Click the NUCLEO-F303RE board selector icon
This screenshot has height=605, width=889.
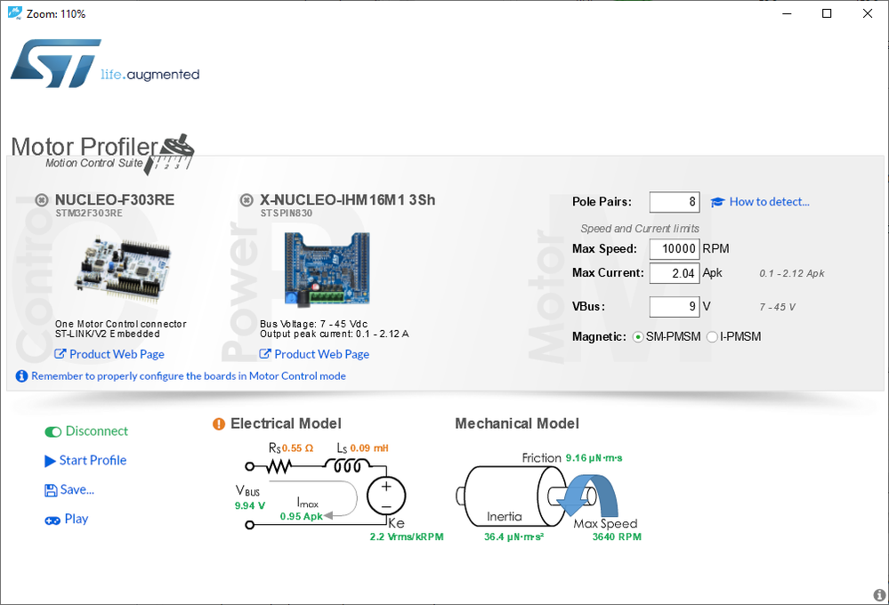pos(42,200)
